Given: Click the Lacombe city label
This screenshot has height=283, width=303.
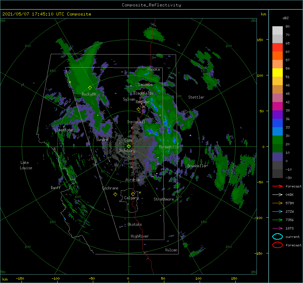Looking at the screenshot, I should pyautogui.click(x=145, y=84).
